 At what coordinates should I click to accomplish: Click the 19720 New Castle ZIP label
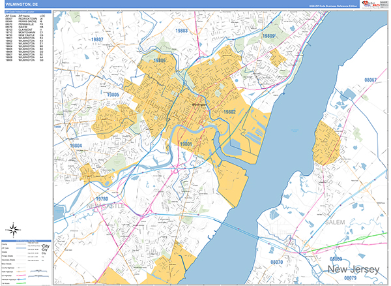[x=102, y=198]
